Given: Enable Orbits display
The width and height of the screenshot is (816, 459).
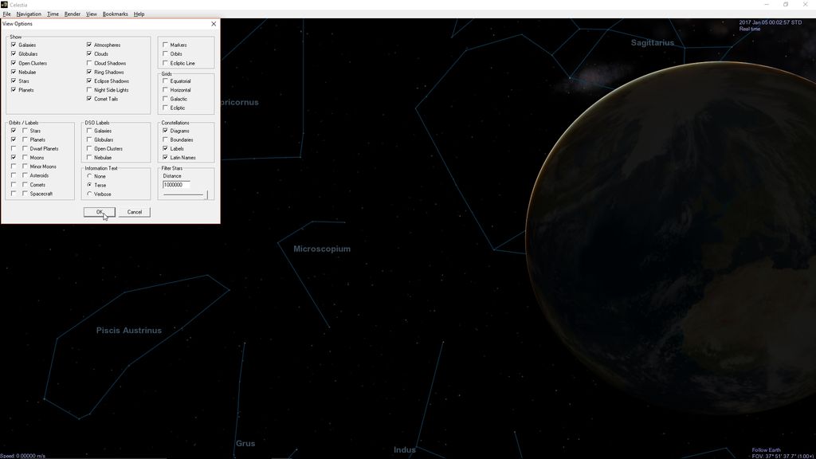Looking at the screenshot, I should click(x=166, y=53).
